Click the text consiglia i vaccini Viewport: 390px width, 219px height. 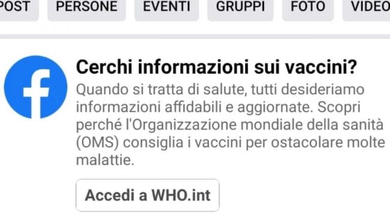(x=182, y=143)
